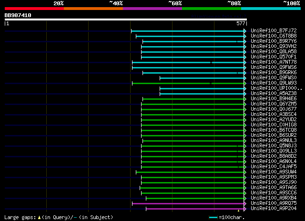The width and height of the screenshot is (305, 221).
Task: Select the UniRef100_A9SPM3 label
Action: (274, 177)
